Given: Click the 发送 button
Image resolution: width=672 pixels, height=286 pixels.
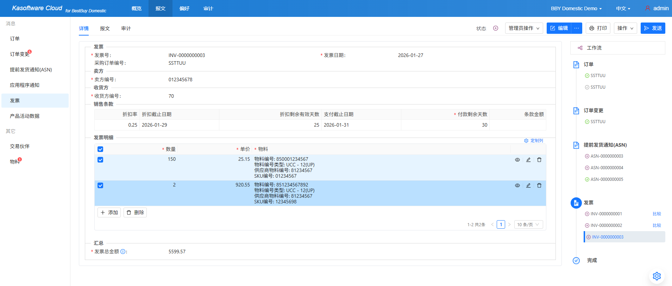Looking at the screenshot, I should pyautogui.click(x=653, y=28).
